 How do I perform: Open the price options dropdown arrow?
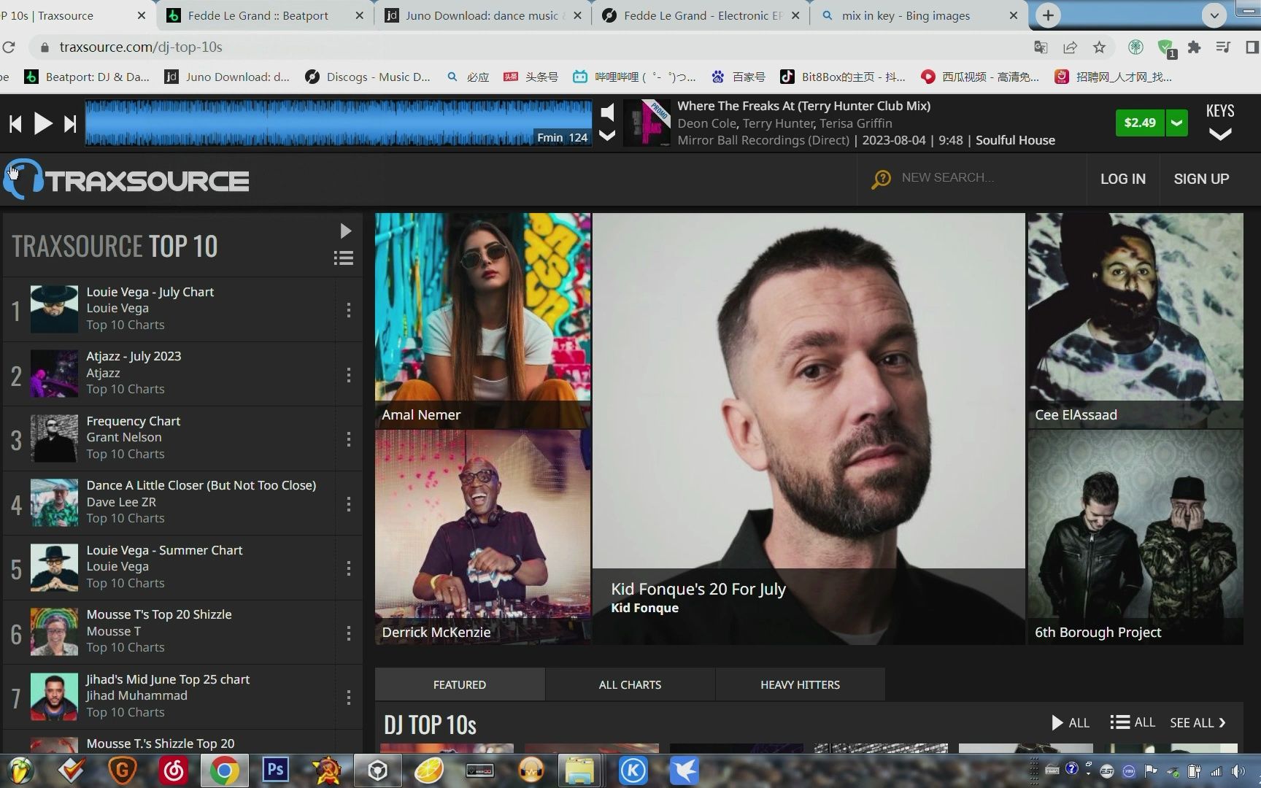1176,123
